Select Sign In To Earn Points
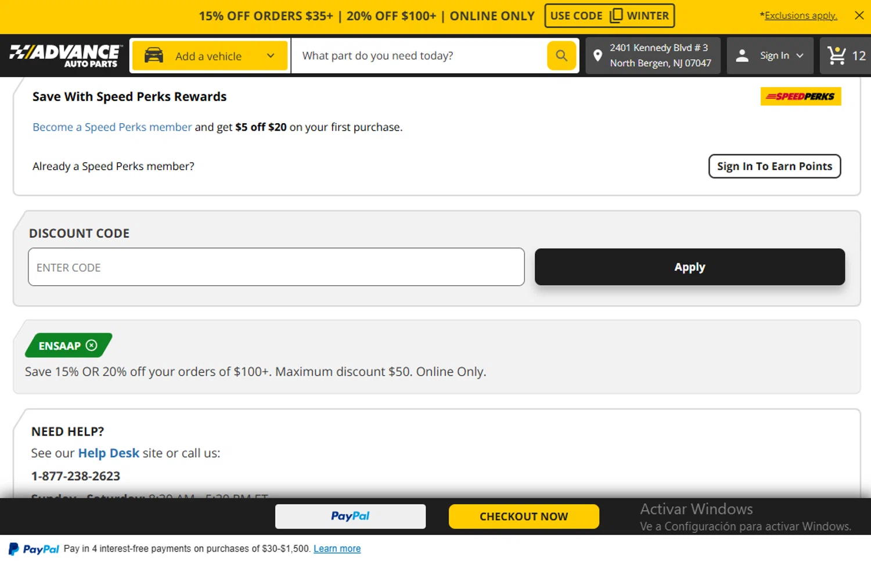This screenshot has height=561, width=871. 775,166
